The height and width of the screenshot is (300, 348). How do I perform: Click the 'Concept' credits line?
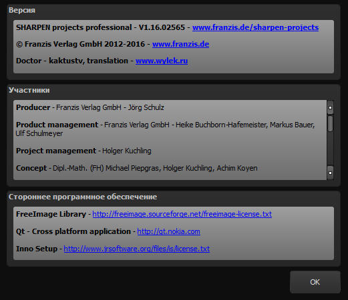(137, 168)
